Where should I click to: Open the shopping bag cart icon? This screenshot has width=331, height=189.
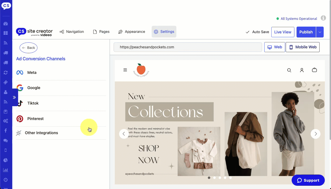click(314, 70)
